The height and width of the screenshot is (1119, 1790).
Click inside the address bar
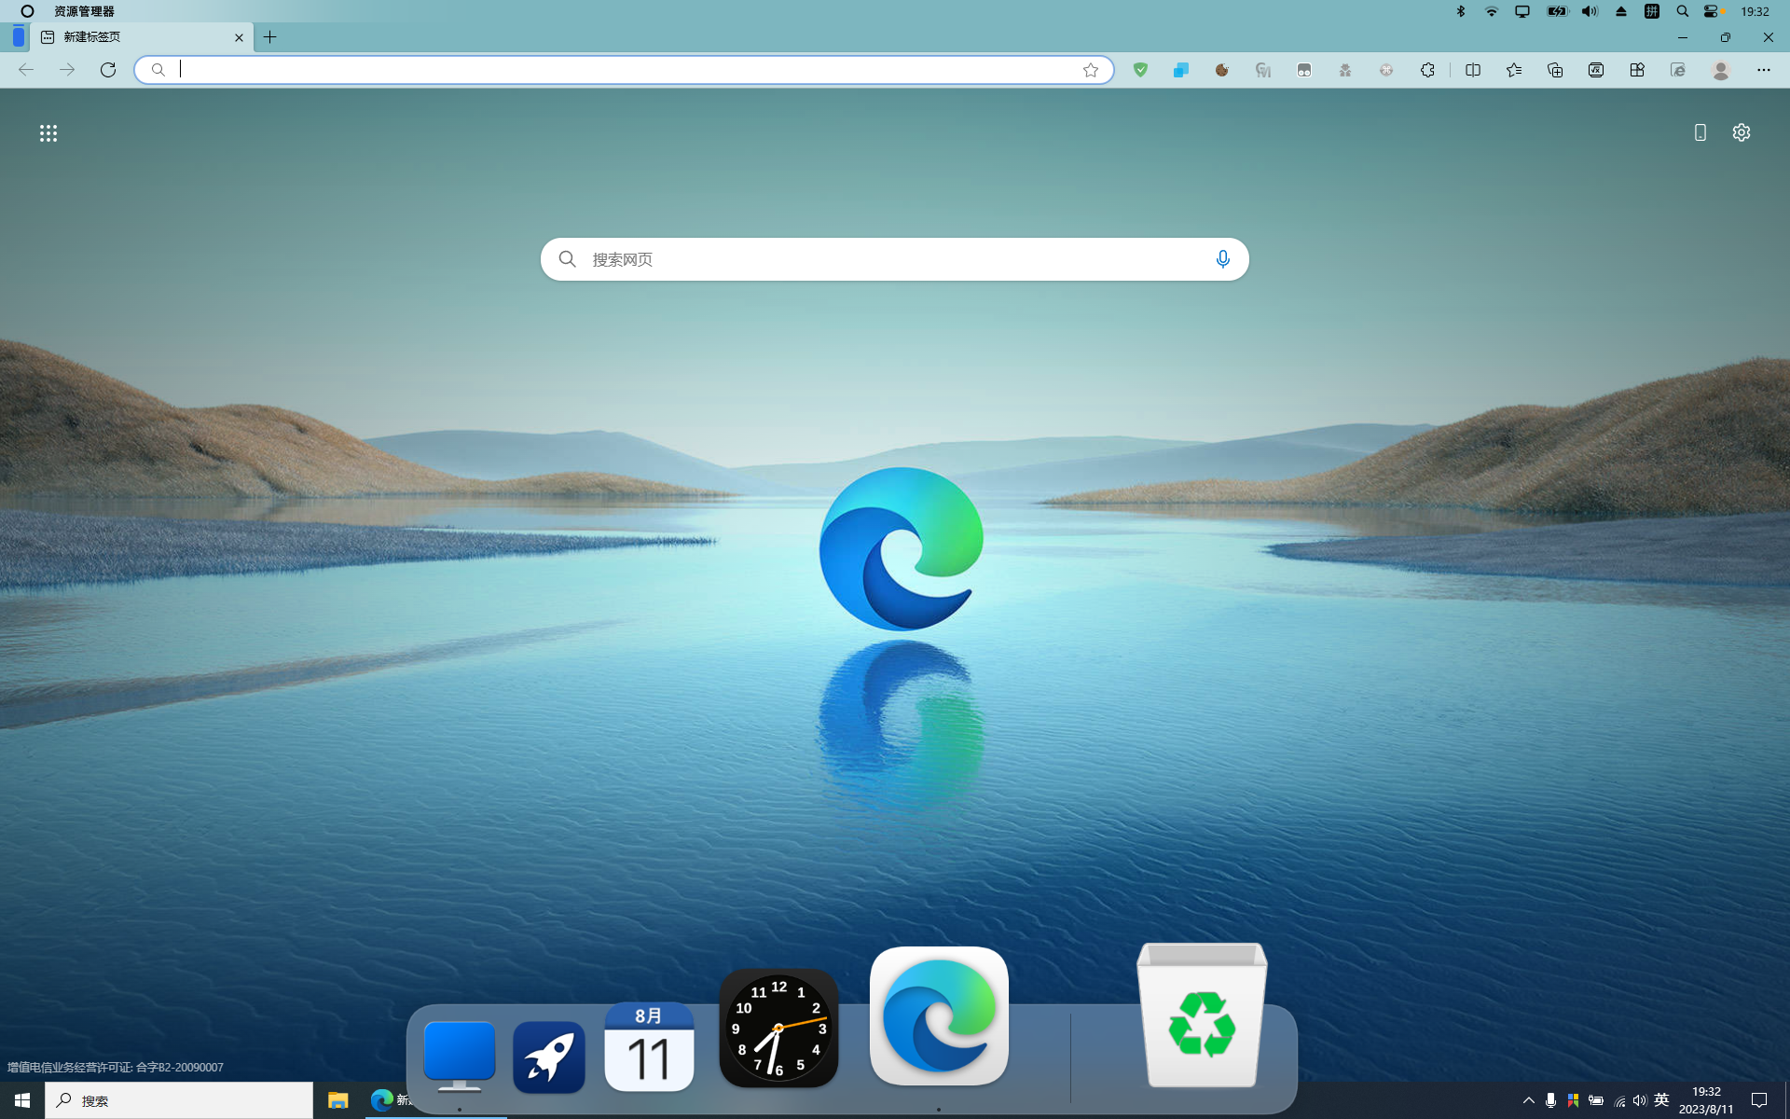pos(625,70)
